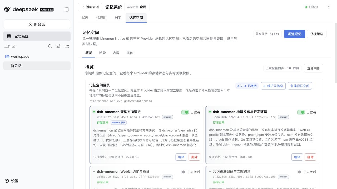Edit the 构建发布与开发环境 space
Image resolution: width=337 pixels, height=189 pixels.
point(297,157)
